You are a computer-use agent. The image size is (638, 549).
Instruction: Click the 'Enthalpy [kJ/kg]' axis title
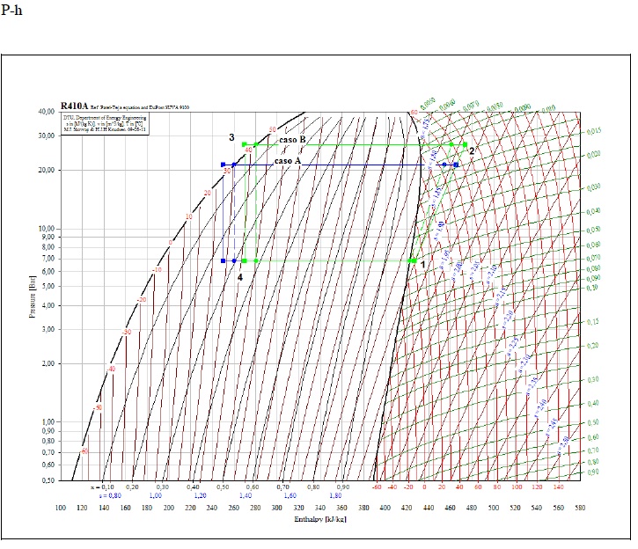pyautogui.click(x=320, y=519)
